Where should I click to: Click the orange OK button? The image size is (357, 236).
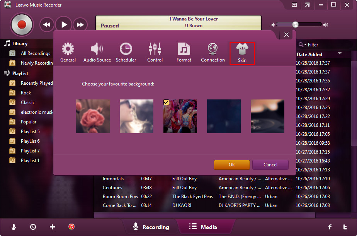tap(232, 164)
